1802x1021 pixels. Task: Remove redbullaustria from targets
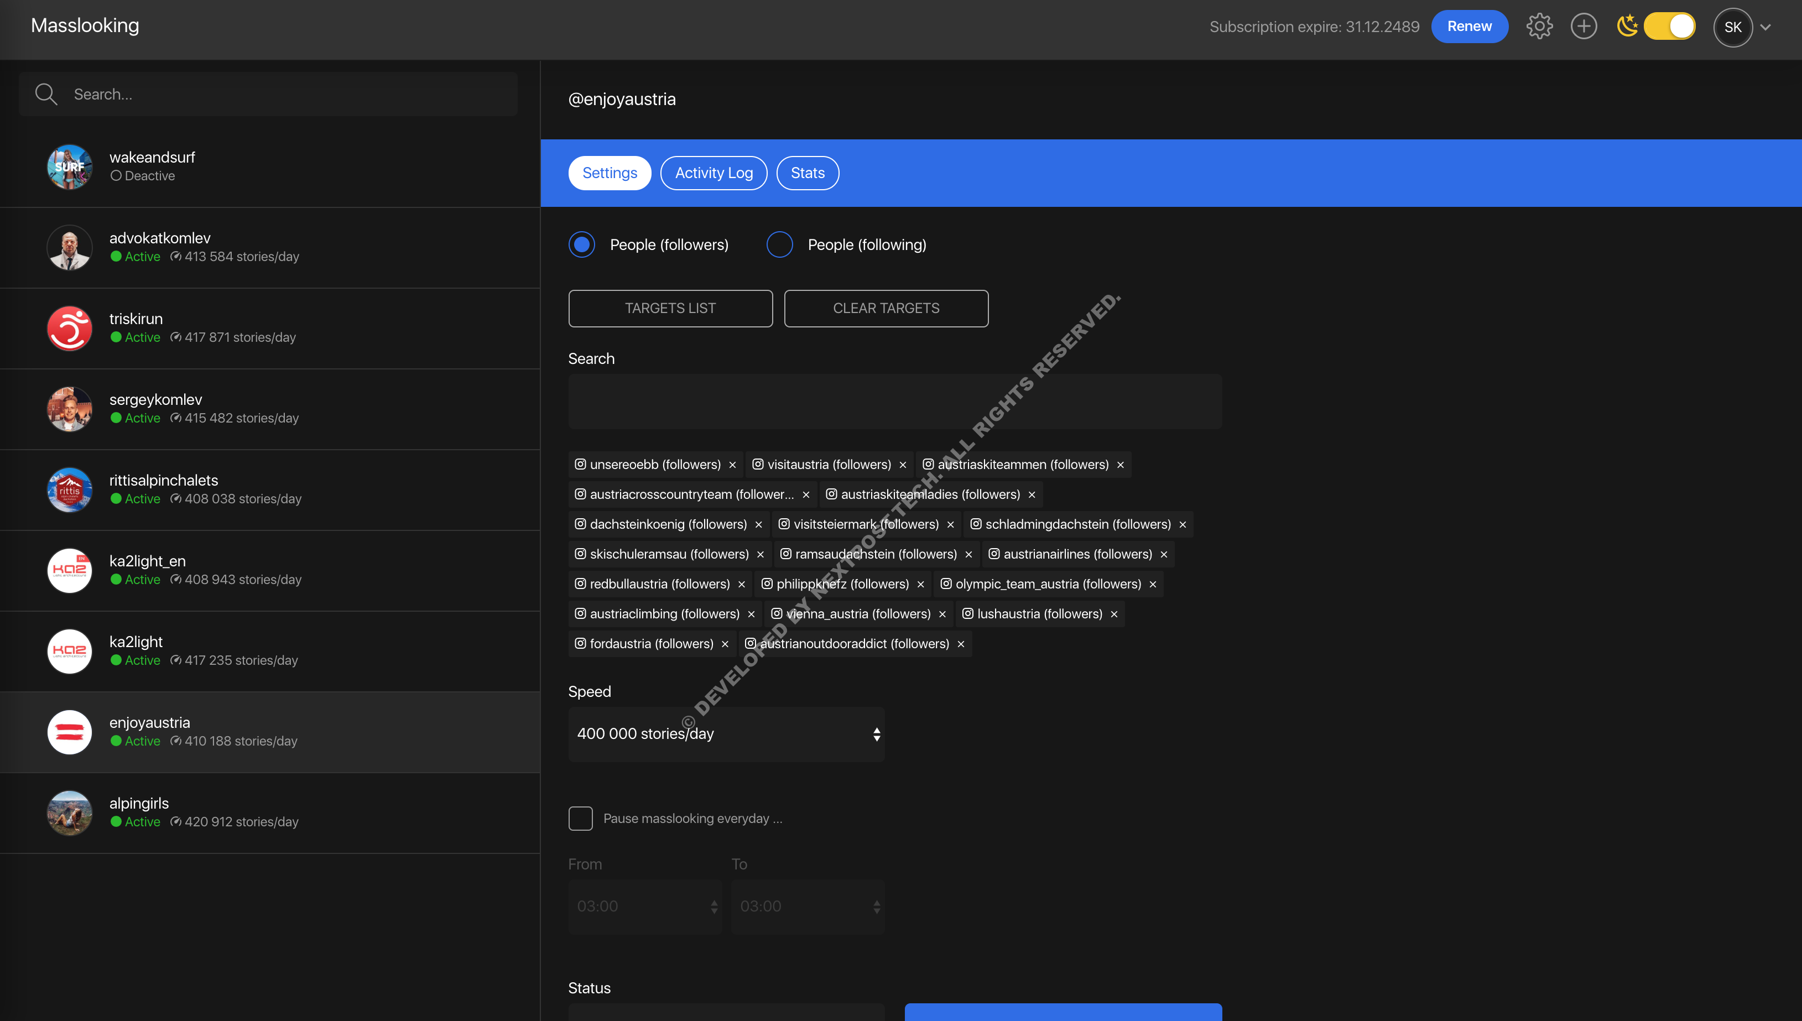point(741,585)
